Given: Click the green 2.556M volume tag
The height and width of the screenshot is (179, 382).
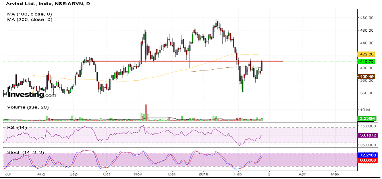Looking at the screenshot, I should click(366, 118).
